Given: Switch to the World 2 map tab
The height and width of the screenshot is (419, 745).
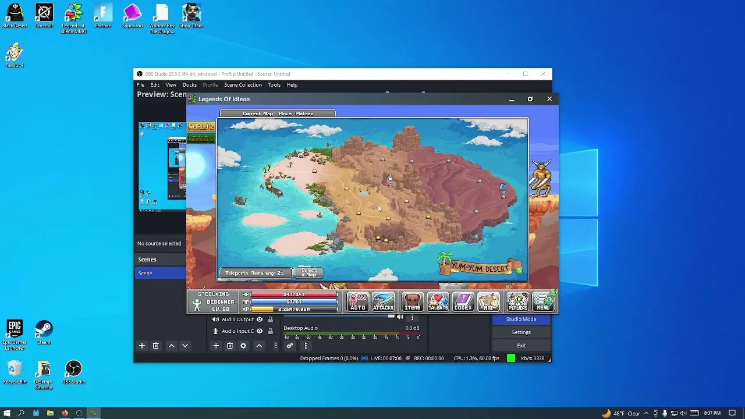Looking at the screenshot, I should [x=201, y=126].
